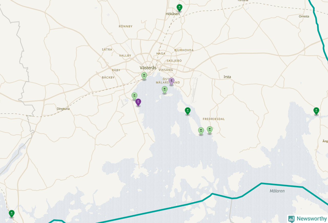This screenshot has height=223, width=328.
Task: Click the RÅBY district label
Action: click(x=116, y=70)
